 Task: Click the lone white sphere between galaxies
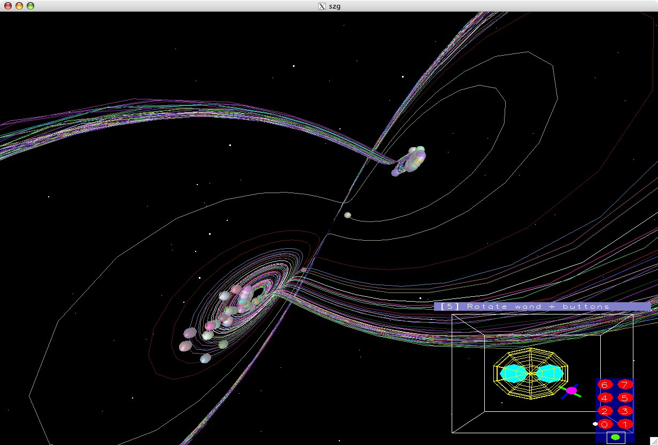click(x=347, y=215)
